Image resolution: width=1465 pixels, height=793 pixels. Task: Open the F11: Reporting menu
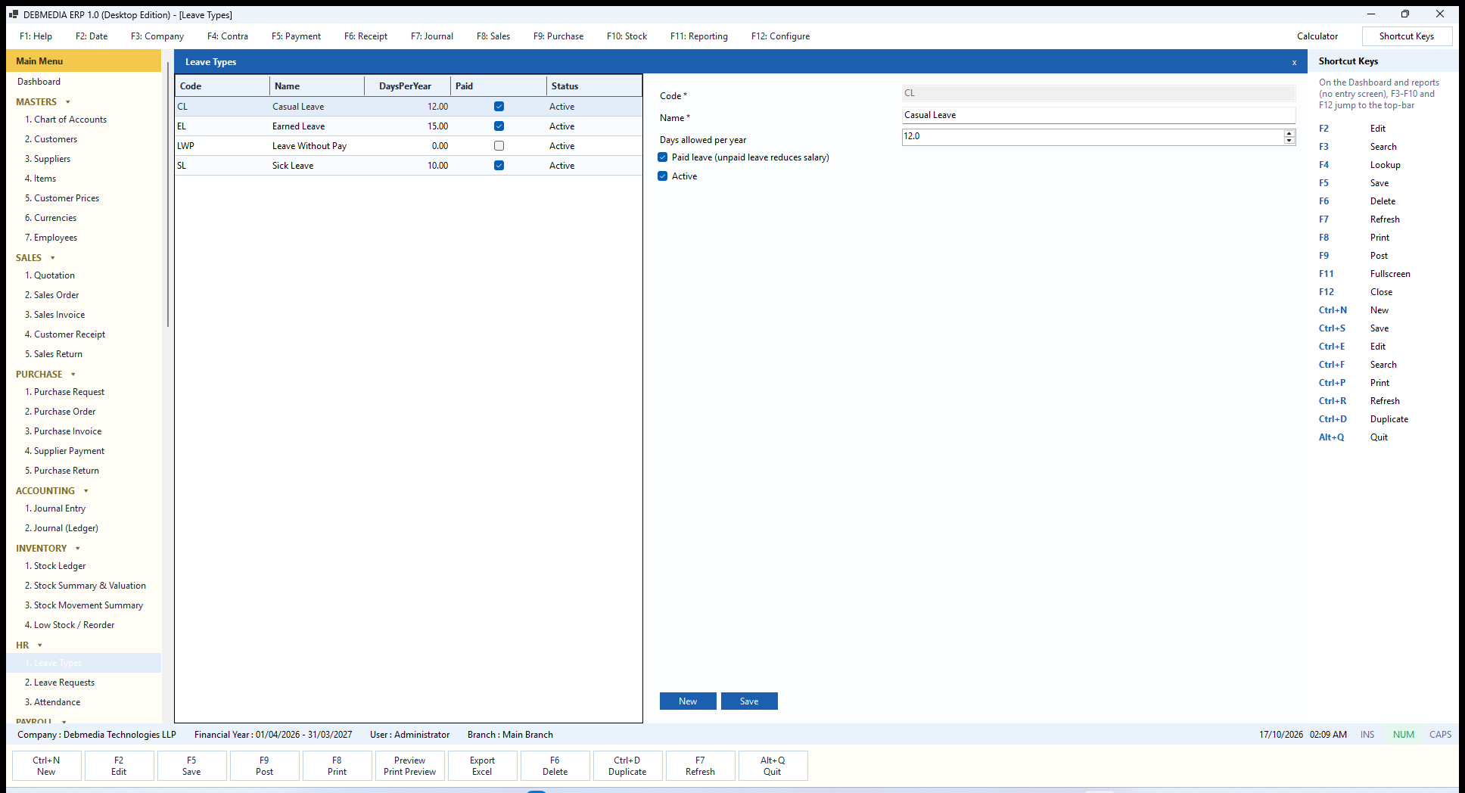point(699,36)
